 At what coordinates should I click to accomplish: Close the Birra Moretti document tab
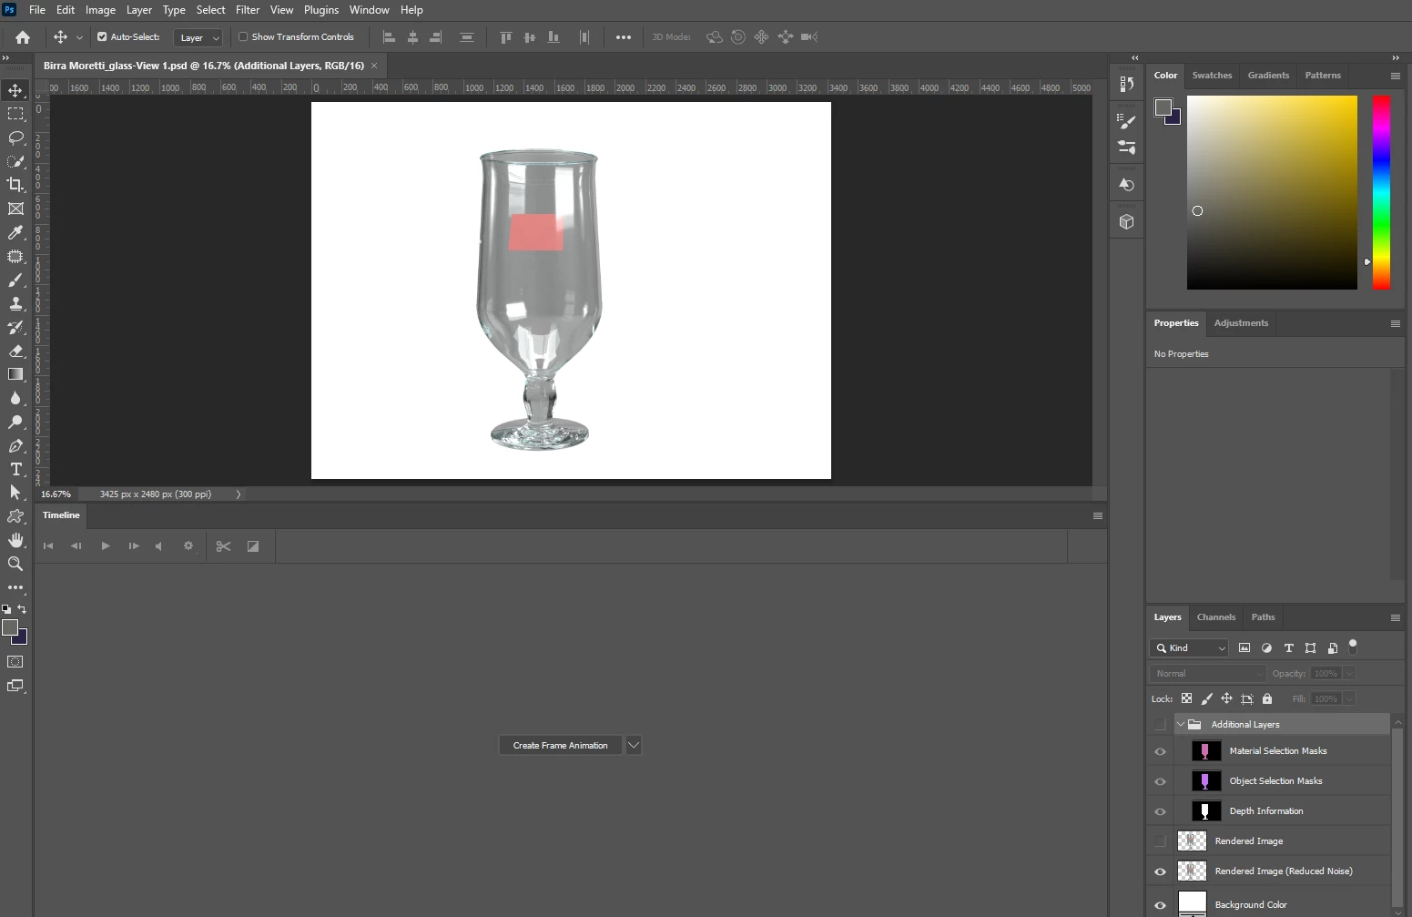(374, 66)
